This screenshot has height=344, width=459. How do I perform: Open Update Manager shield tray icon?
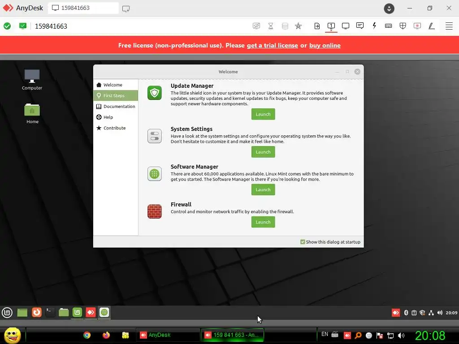(422, 313)
